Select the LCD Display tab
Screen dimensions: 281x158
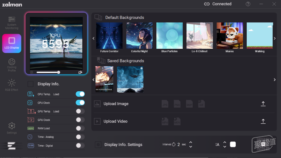[x=12, y=43]
